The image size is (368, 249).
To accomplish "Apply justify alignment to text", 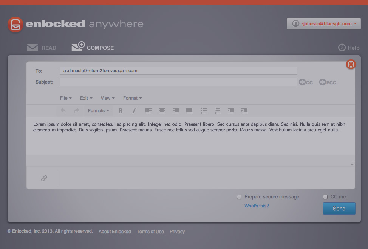I will (x=189, y=111).
